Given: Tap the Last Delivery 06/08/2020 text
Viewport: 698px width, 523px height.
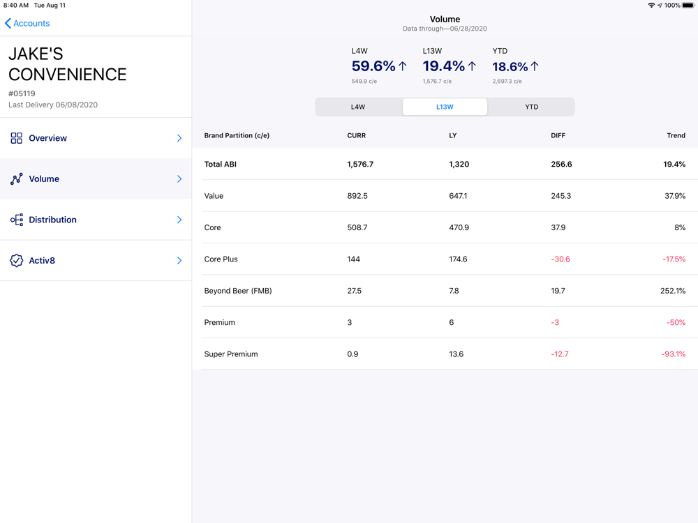Looking at the screenshot, I should pos(53,105).
